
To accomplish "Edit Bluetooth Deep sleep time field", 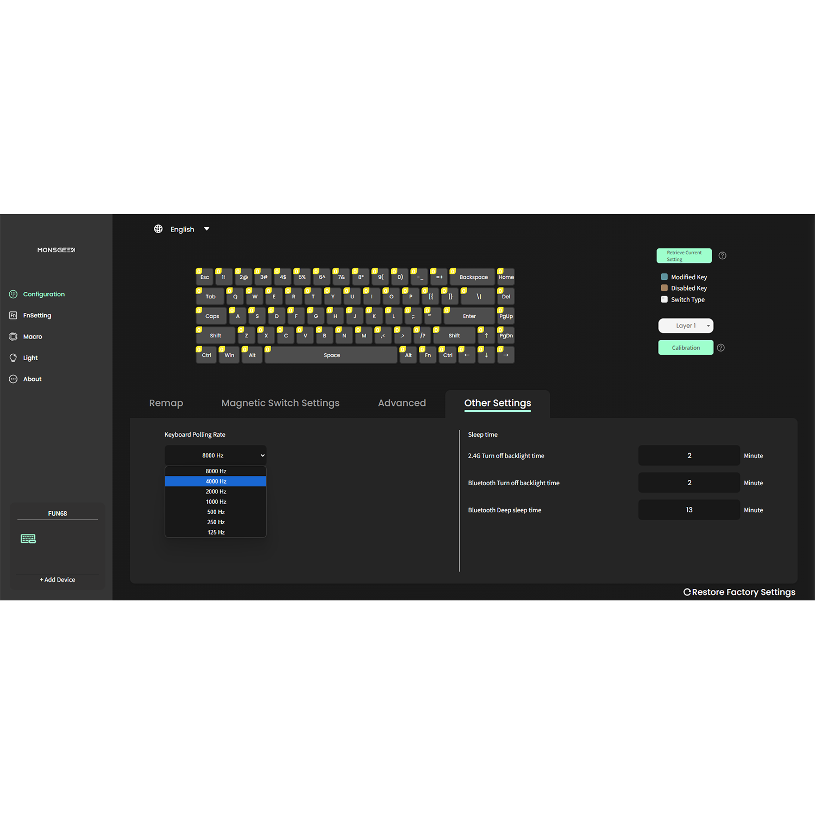I will [689, 510].
